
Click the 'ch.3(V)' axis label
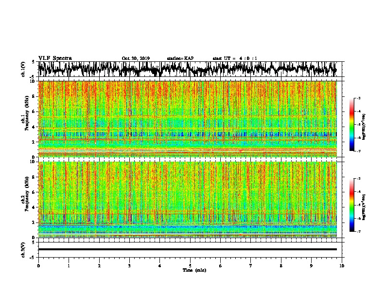(23, 250)
